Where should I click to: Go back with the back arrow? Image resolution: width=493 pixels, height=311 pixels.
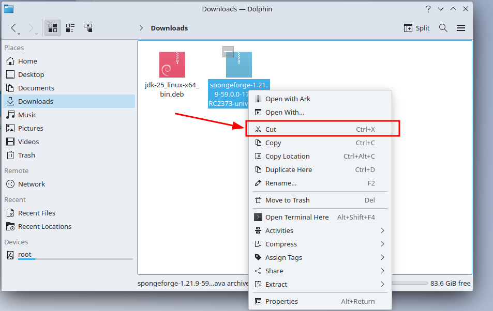[14, 28]
